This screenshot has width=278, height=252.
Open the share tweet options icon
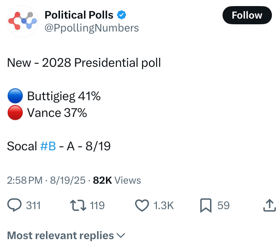[269, 205]
